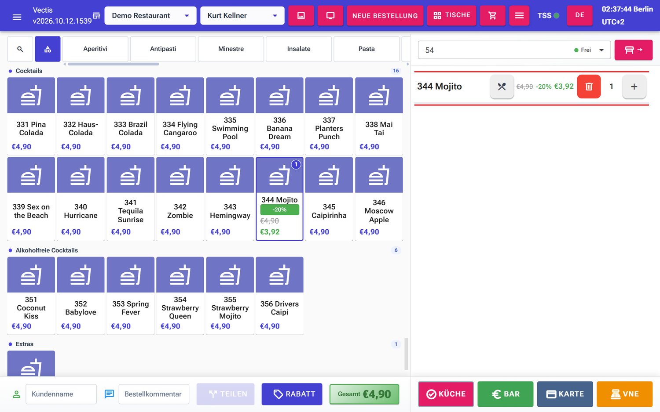Screen dimensions: 660x412
Task: Select the Insalate category tab
Action: point(299,49)
